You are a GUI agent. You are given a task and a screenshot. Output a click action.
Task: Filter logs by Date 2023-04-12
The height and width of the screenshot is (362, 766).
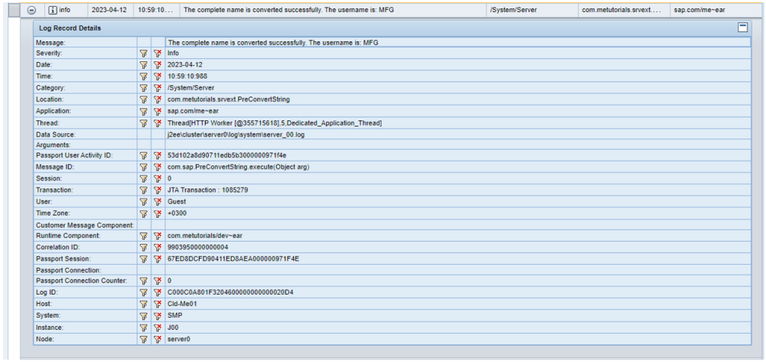click(144, 65)
